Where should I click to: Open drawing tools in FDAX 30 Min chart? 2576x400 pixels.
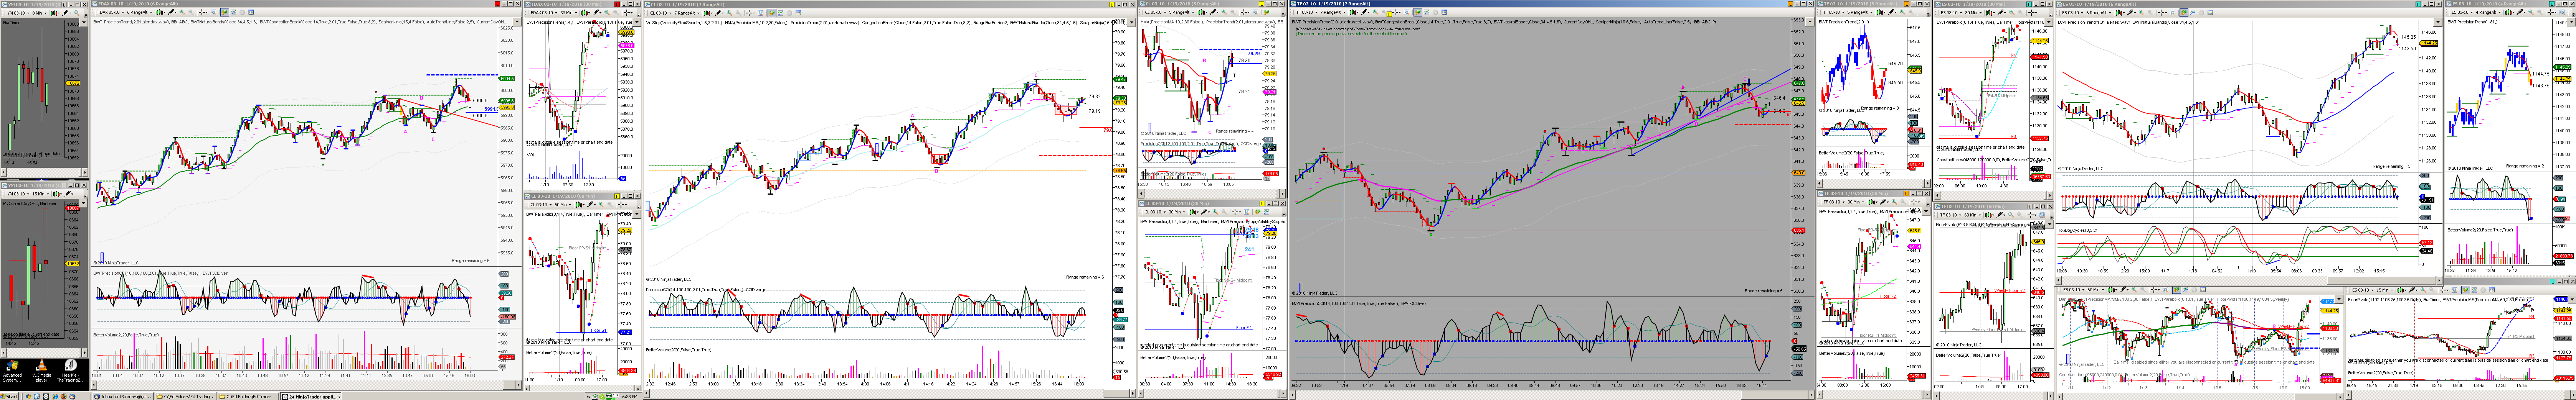(598, 13)
